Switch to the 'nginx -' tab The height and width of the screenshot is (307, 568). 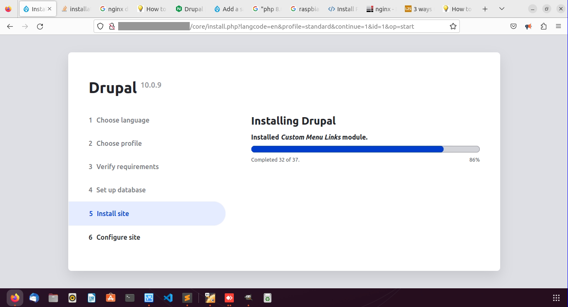(x=381, y=9)
